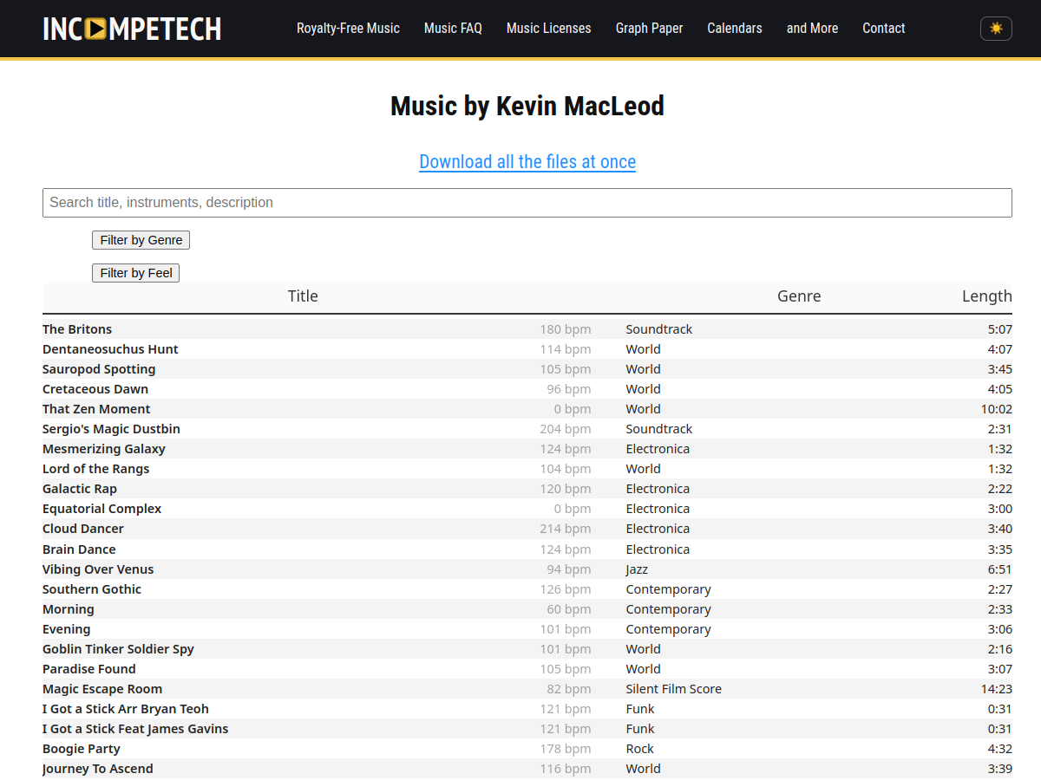Sort by the Length column header
The image size is (1041, 780).
pyautogui.click(x=987, y=296)
